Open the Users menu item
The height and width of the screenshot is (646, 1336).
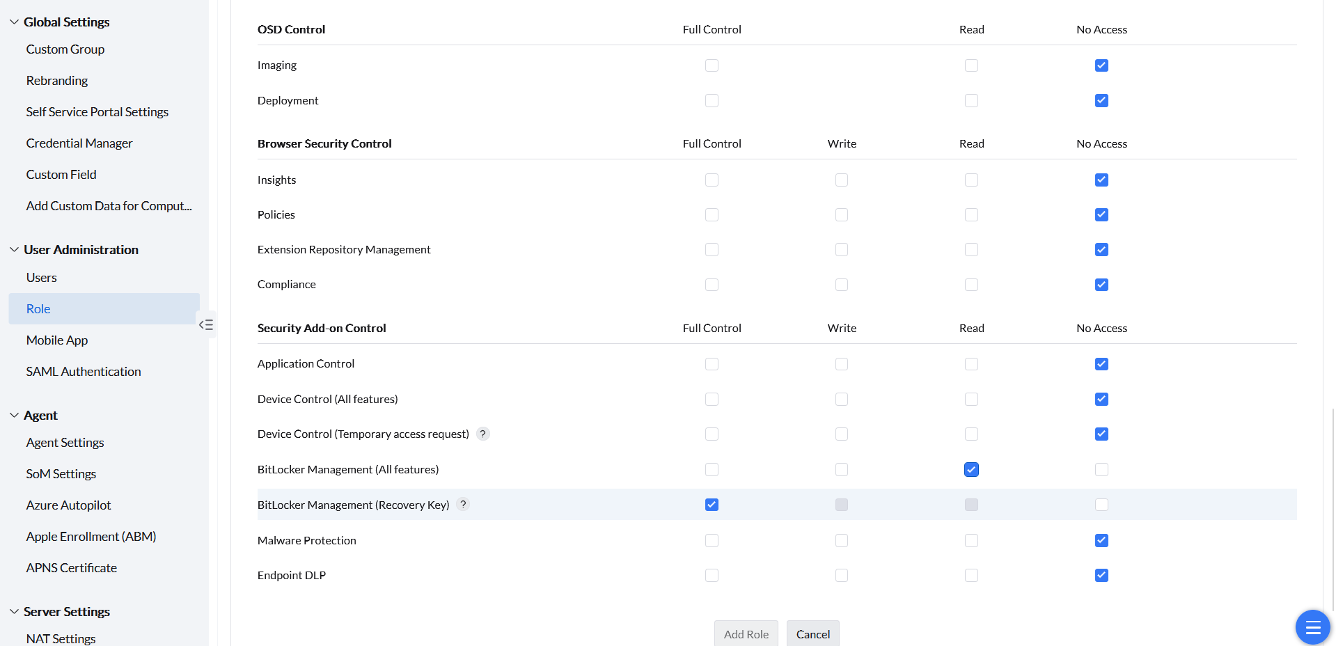coord(42,278)
